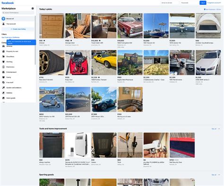Image resolution: width=224 pixels, height=186 pixels.
Task: Open the Yamaha scooter listing photo
Action: (x=52, y=99)
